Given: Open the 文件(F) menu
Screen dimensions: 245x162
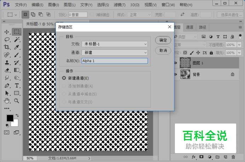Looking at the screenshot, I should coord(21,5).
